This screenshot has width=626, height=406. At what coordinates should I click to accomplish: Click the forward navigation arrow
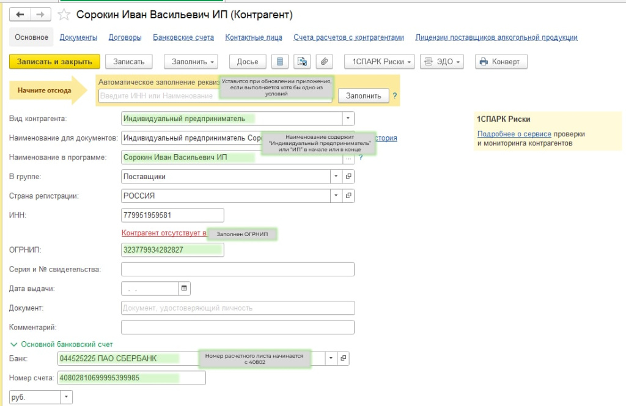tap(40, 14)
